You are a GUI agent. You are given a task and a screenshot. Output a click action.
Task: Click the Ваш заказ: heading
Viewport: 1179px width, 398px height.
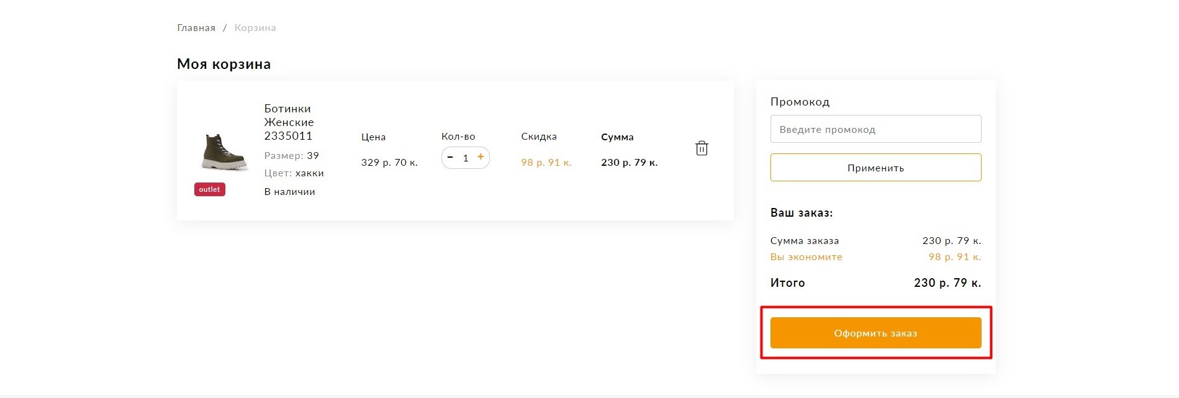click(x=802, y=213)
